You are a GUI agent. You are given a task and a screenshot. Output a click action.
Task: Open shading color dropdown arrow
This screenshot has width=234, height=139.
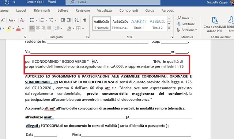click(73, 28)
